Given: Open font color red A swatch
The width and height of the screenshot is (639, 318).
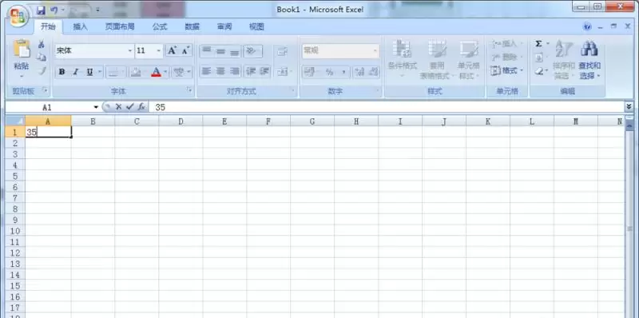Looking at the screenshot, I should pyautogui.click(x=156, y=72).
